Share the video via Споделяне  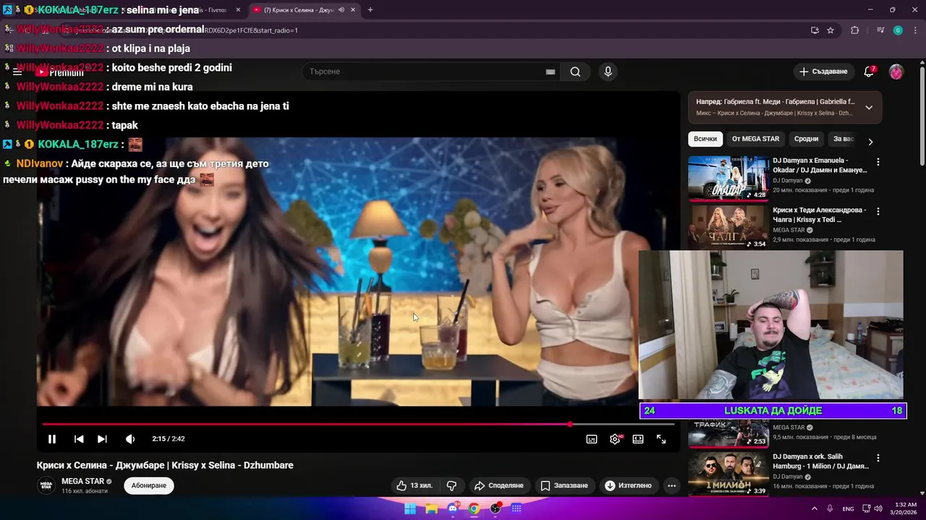(498, 485)
